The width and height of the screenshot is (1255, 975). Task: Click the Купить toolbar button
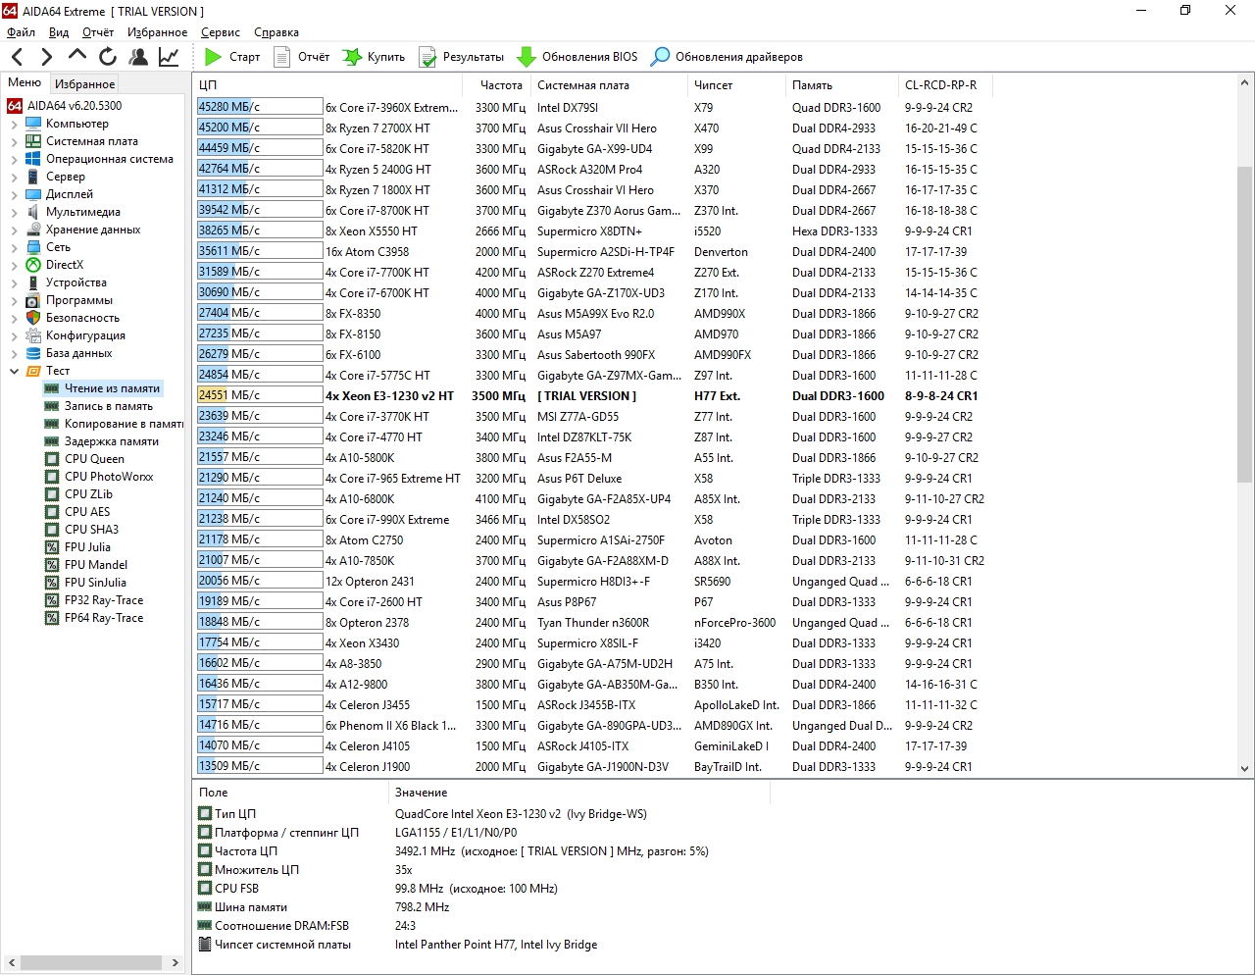click(x=374, y=57)
